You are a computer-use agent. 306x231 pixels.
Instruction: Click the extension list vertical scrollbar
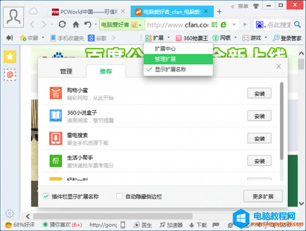click(x=281, y=121)
